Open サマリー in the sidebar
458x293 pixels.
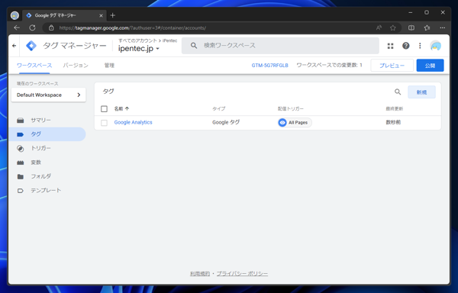click(47, 121)
